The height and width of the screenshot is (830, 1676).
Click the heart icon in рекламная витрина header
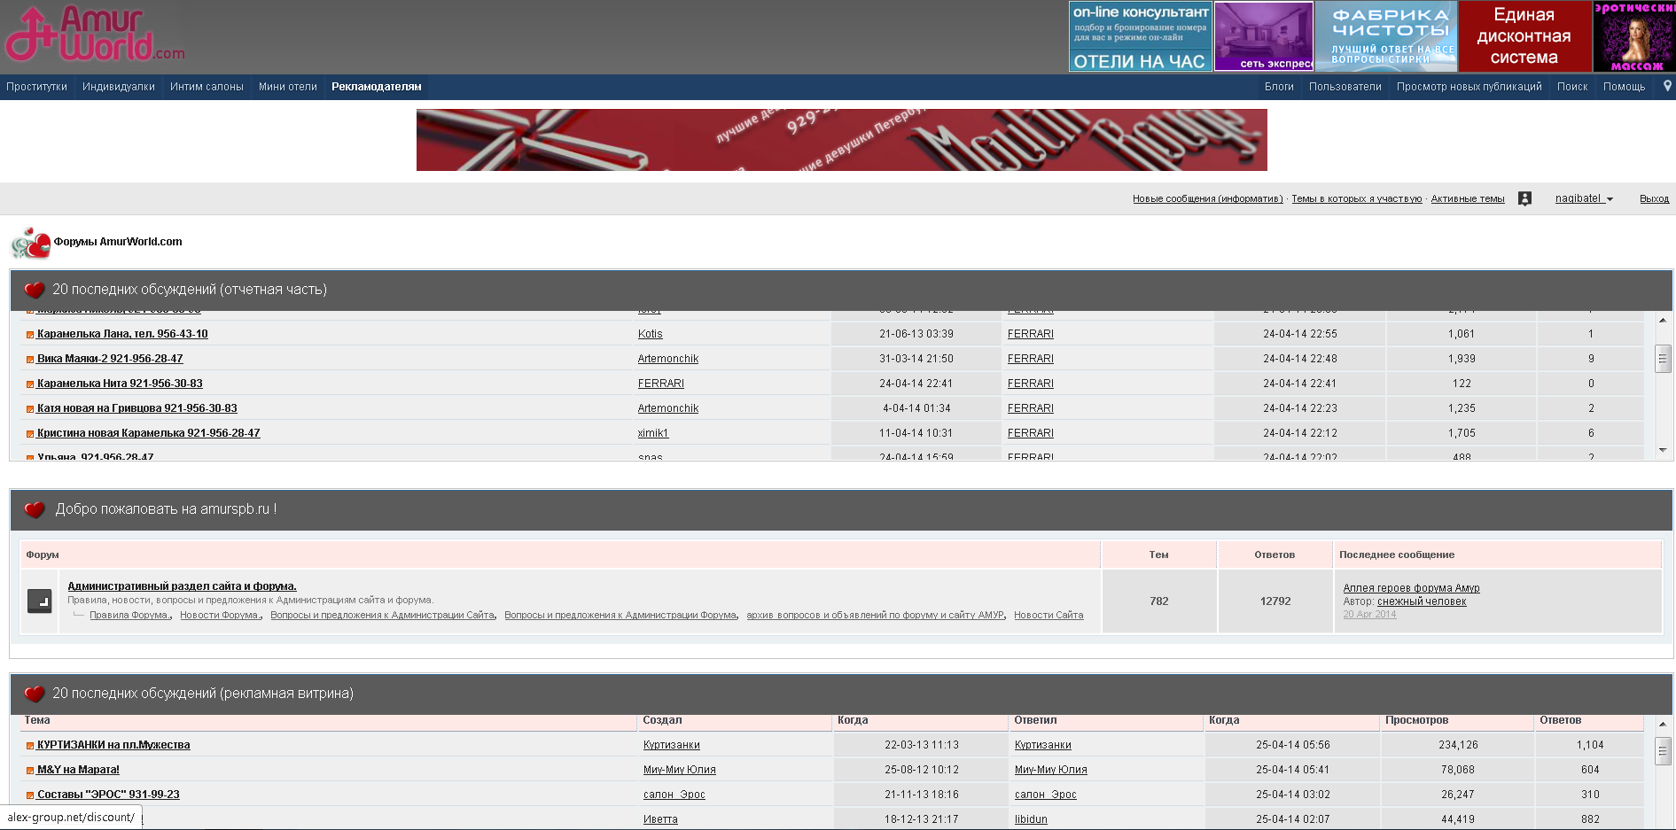click(x=35, y=694)
